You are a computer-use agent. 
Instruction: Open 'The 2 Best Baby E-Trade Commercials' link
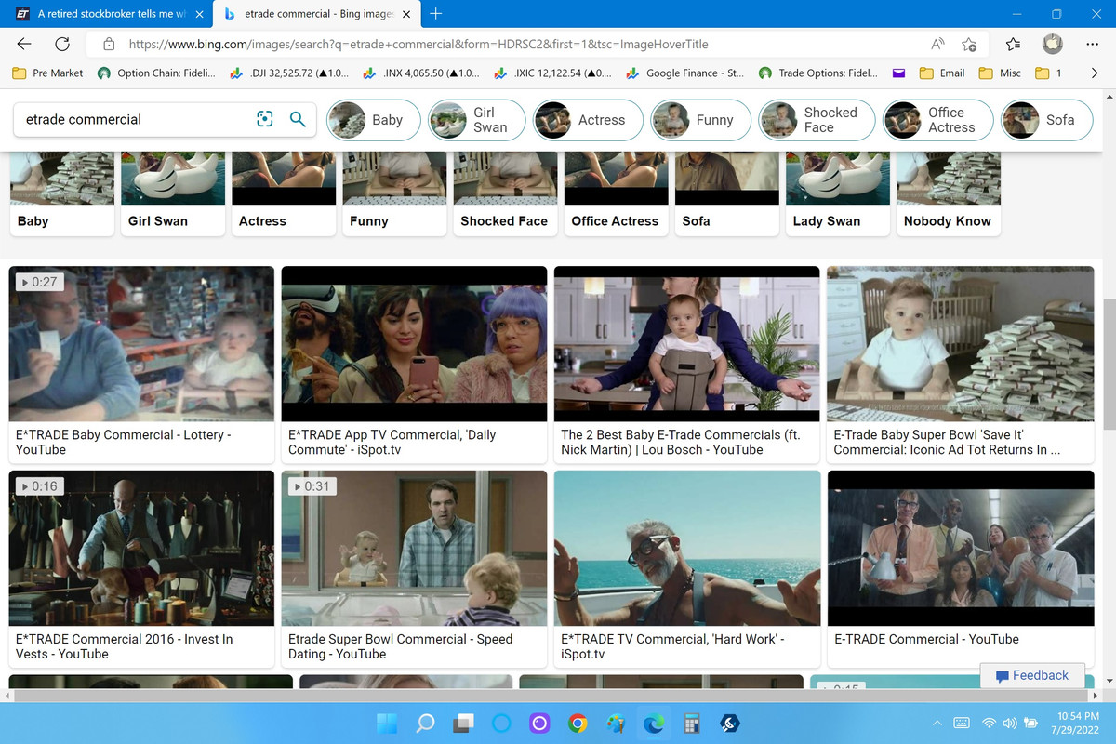point(681,442)
